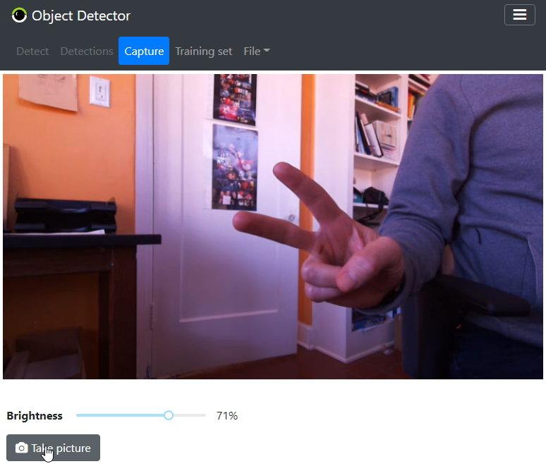Click the Brightness label
The width and height of the screenshot is (546, 471).
35,416
